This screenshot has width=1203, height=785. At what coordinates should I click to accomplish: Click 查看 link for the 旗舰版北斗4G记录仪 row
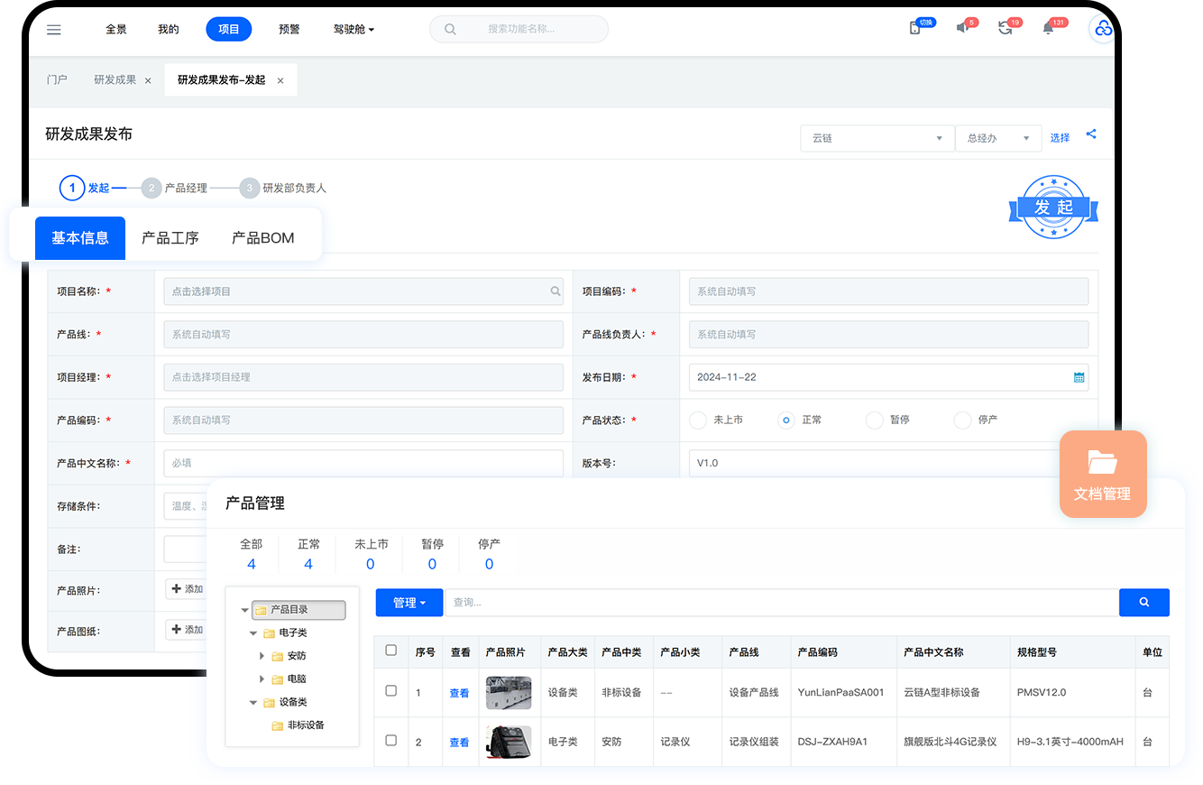pos(459,743)
